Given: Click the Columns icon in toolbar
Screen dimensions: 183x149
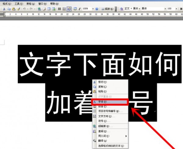Looking at the screenshot, I should pyautogui.click(x=59, y=9).
